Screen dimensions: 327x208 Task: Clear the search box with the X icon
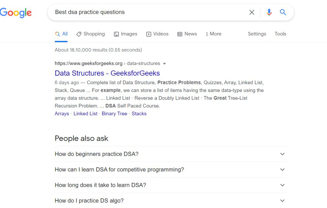[x=252, y=12]
